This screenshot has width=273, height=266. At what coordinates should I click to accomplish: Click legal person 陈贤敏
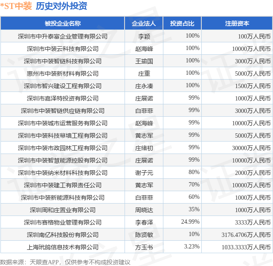click(144, 235)
